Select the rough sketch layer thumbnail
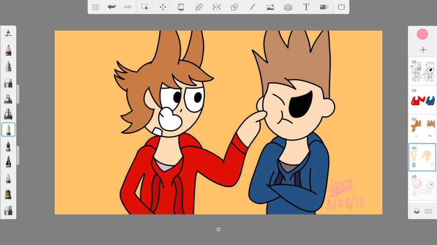Image resolution: width=437 pixels, height=245 pixels. point(422,186)
